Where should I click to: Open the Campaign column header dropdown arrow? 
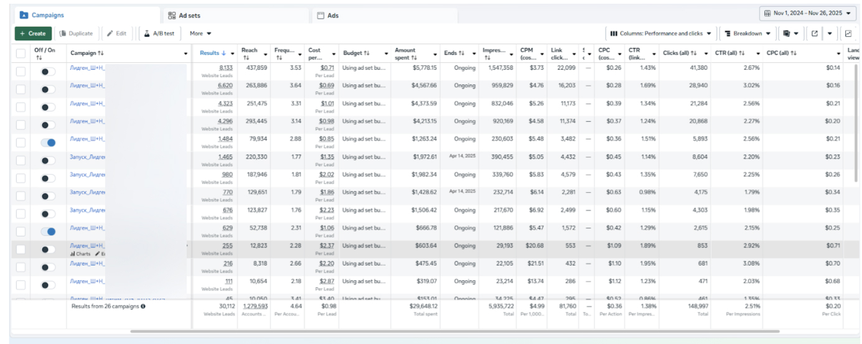pos(185,54)
